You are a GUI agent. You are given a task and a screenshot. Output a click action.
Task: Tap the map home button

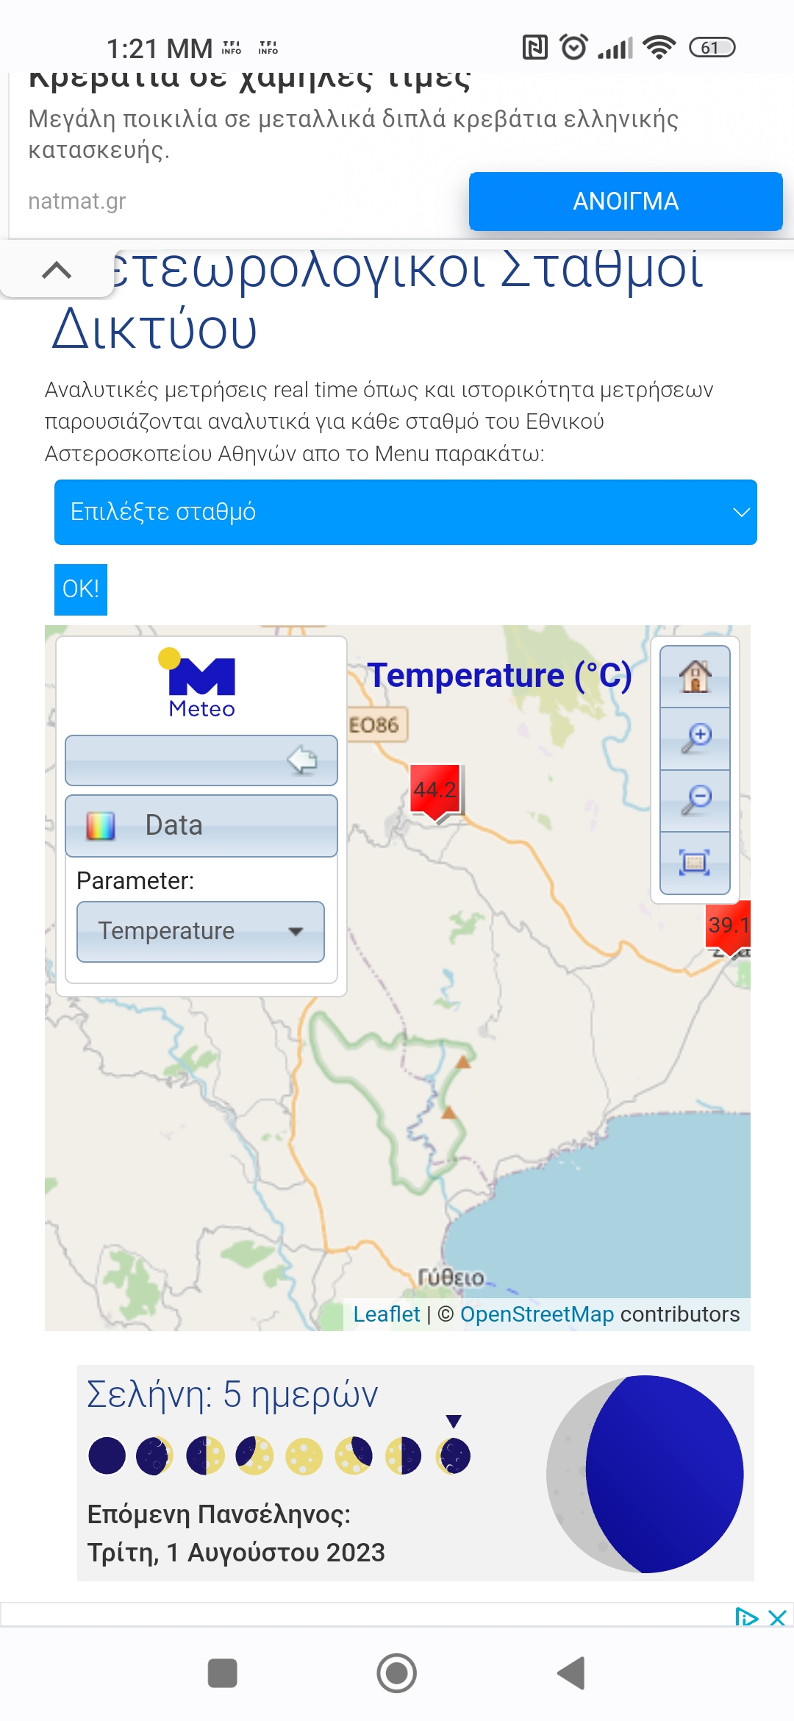click(695, 677)
